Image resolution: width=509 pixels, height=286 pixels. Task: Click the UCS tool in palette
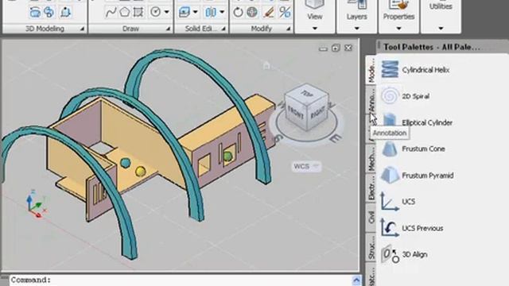(x=398, y=202)
